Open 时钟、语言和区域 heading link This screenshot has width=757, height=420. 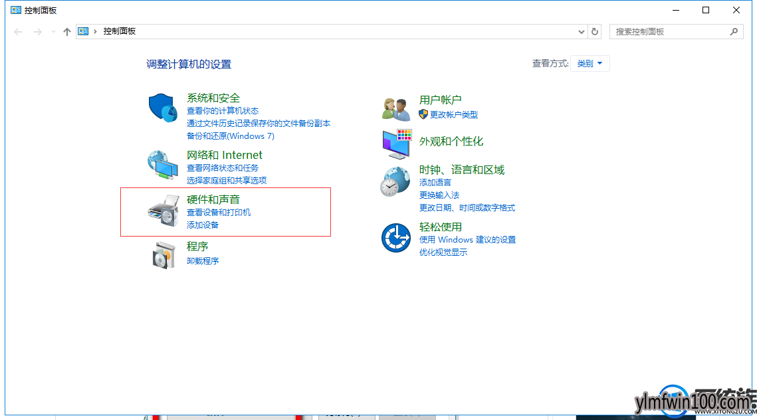click(x=461, y=170)
